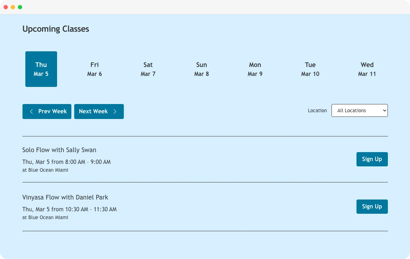Click the Location label
Image resolution: width=410 pixels, height=259 pixels.
(317, 110)
